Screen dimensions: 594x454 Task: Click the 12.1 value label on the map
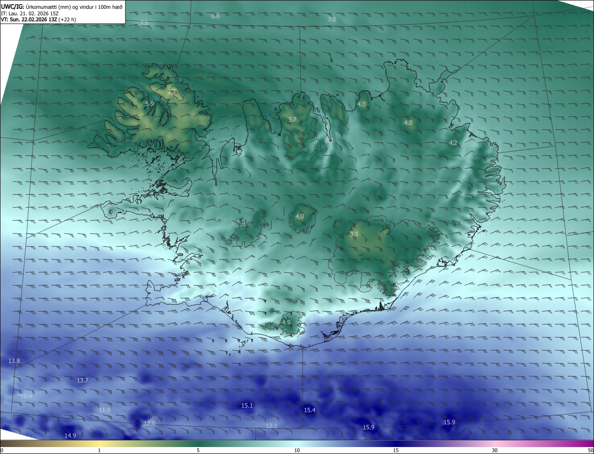click(x=271, y=426)
